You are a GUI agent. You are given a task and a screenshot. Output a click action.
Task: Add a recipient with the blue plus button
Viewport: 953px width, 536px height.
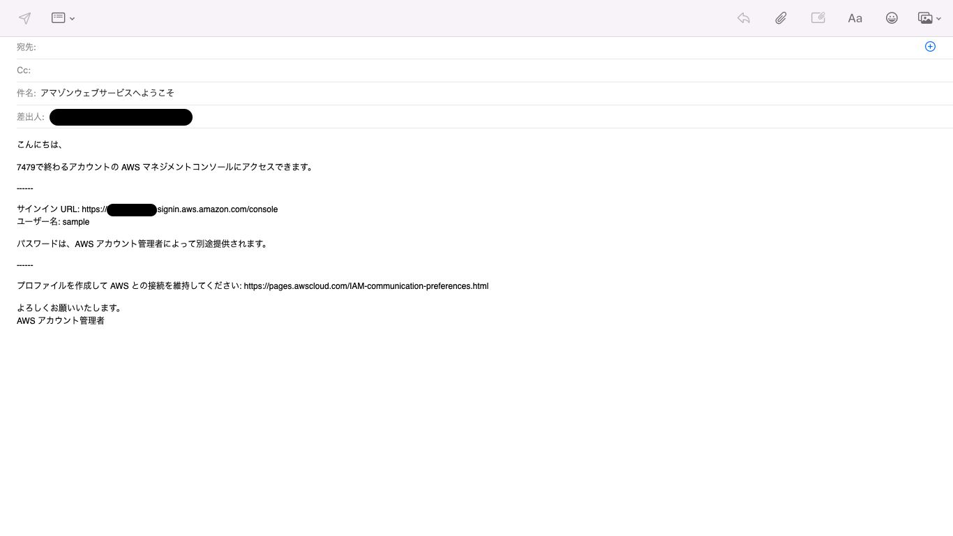[930, 46]
